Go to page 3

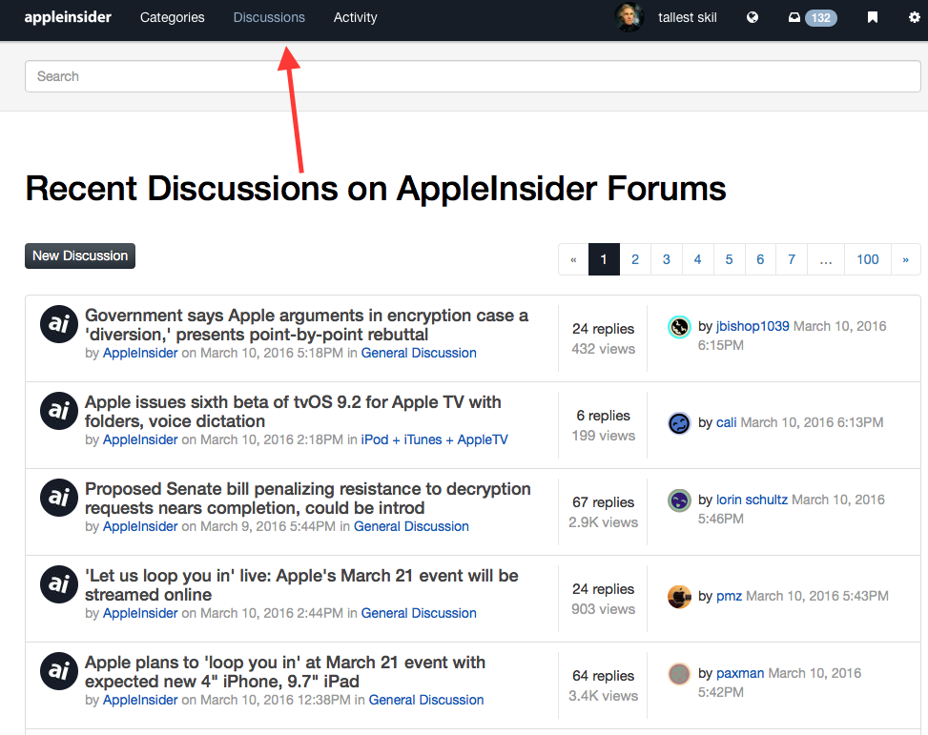pyautogui.click(x=667, y=259)
